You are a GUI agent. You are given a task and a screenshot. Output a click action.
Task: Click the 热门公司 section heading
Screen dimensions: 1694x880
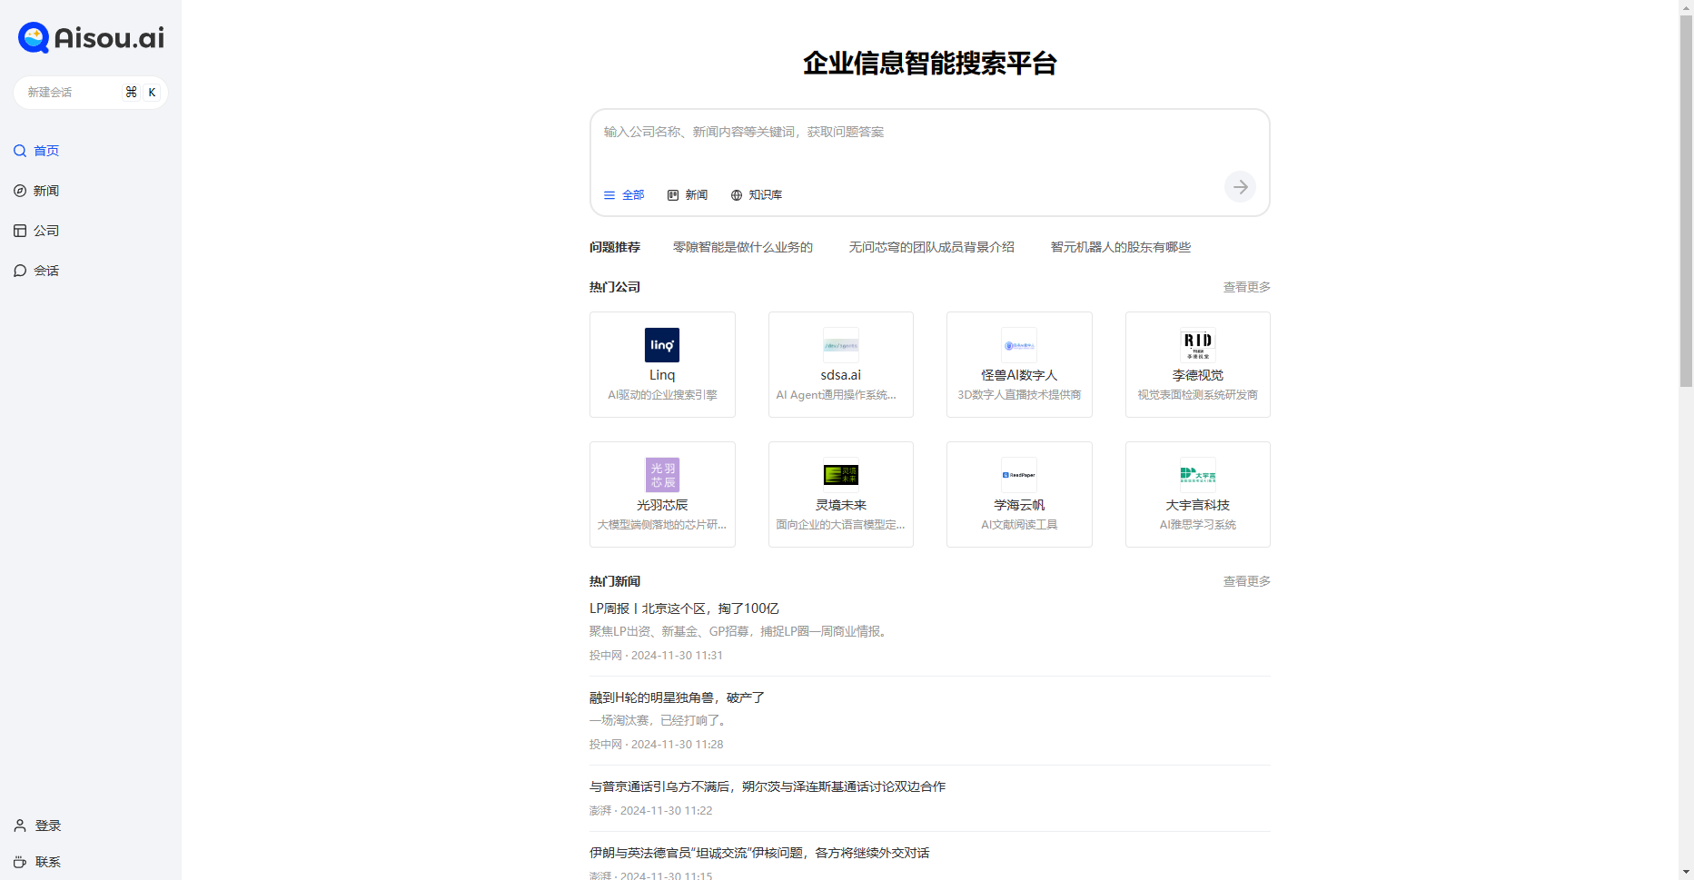pos(615,287)
